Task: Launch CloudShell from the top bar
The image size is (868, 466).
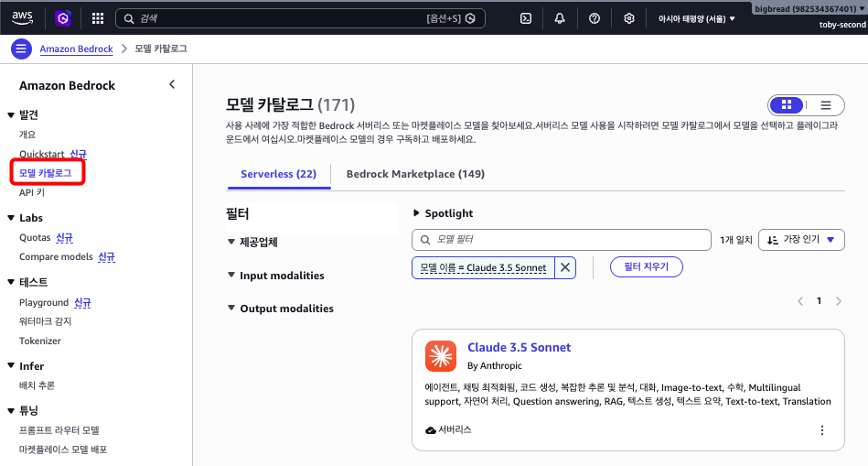Action: point(526,18)
